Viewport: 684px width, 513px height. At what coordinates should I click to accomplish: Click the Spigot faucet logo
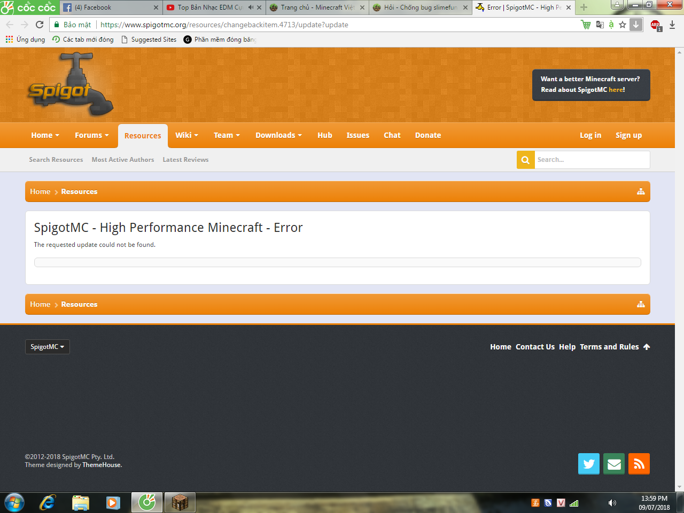coord(71,84)
